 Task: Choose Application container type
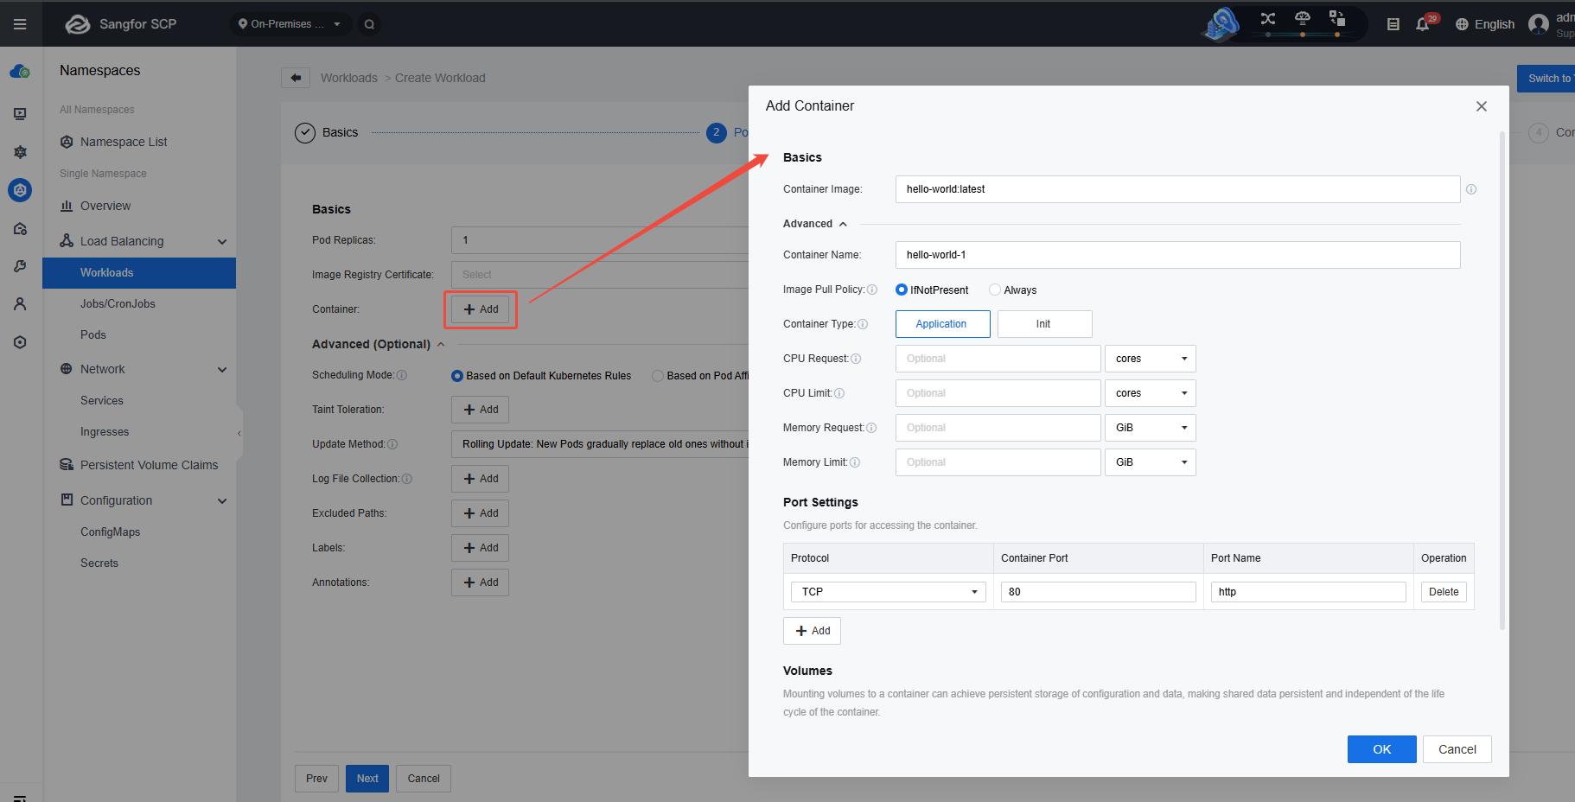tap(943, 324)
